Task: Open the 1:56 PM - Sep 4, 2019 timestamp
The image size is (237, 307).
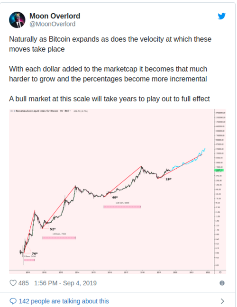Action: (65, 283)
